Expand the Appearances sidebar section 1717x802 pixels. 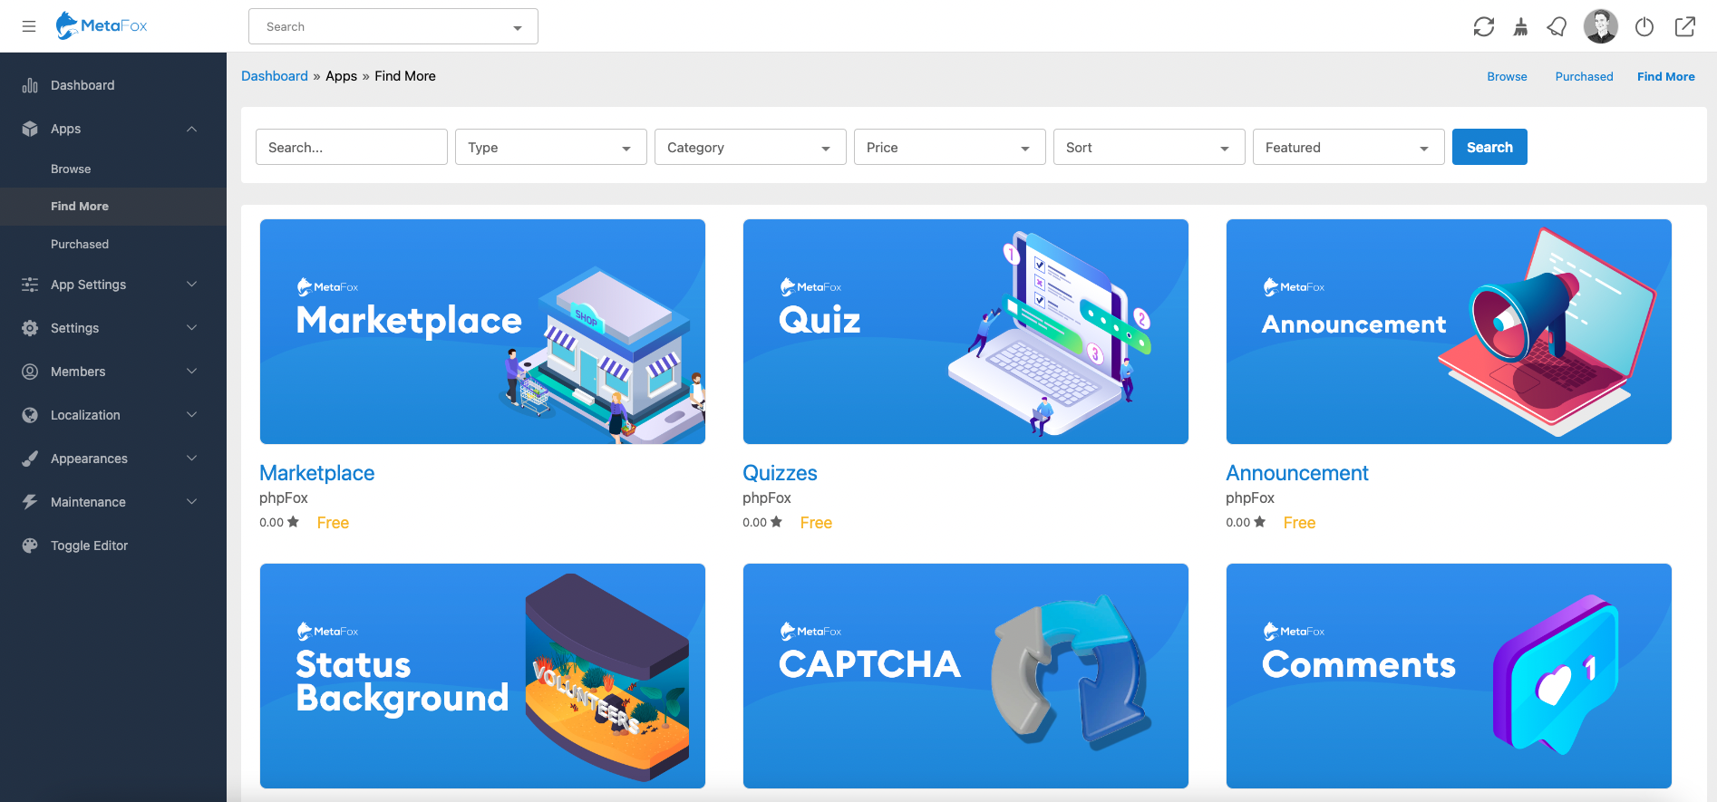tap(113, 459)
